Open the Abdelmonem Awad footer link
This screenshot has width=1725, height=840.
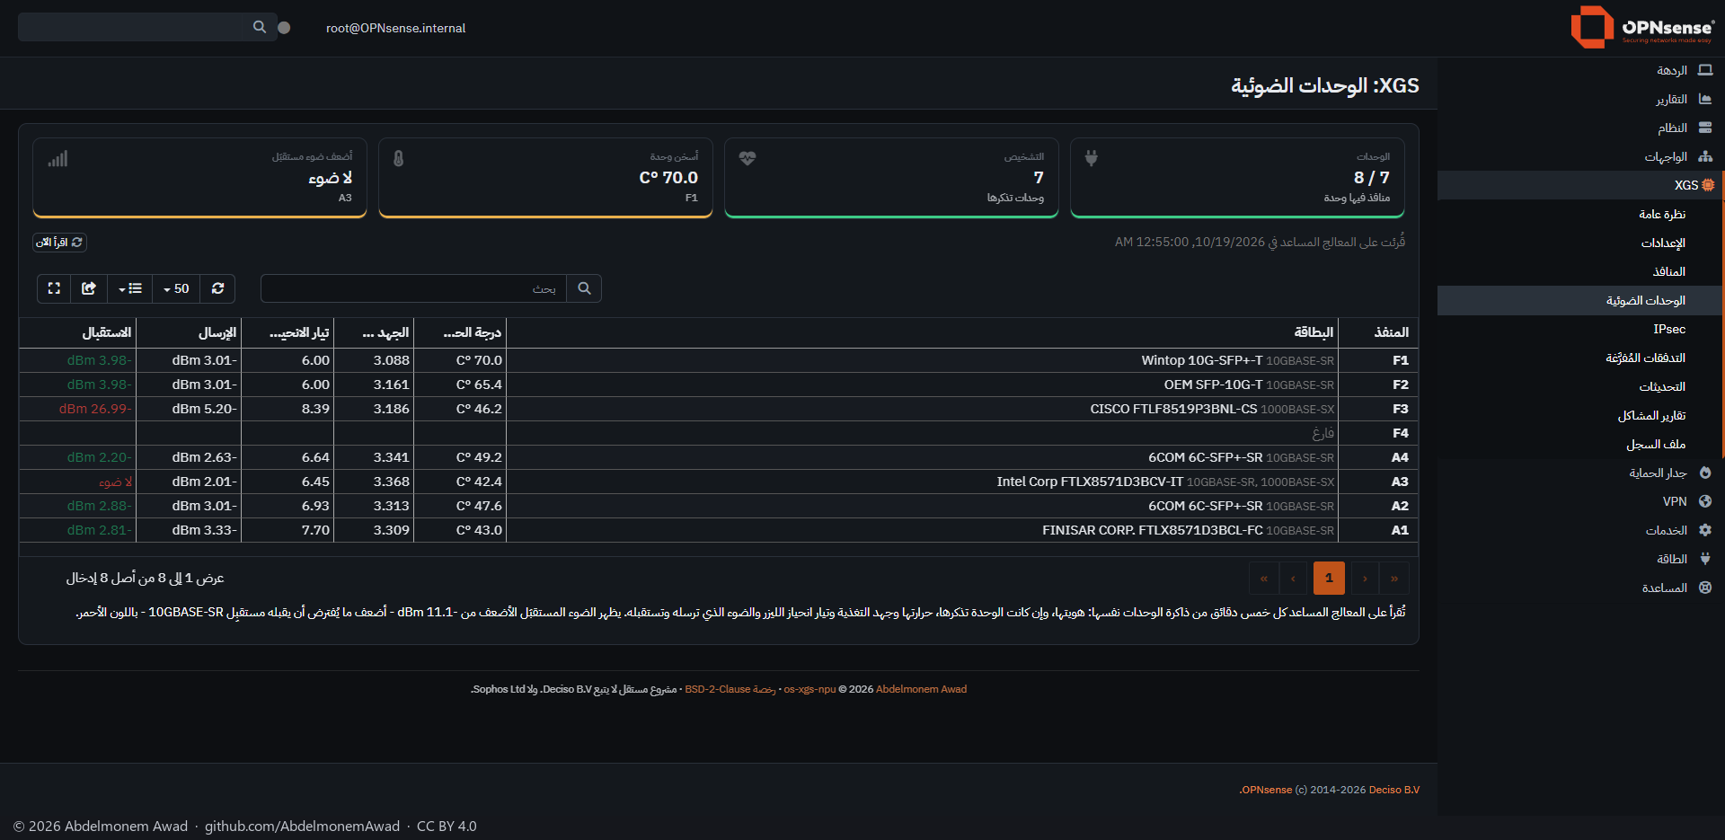921,689
